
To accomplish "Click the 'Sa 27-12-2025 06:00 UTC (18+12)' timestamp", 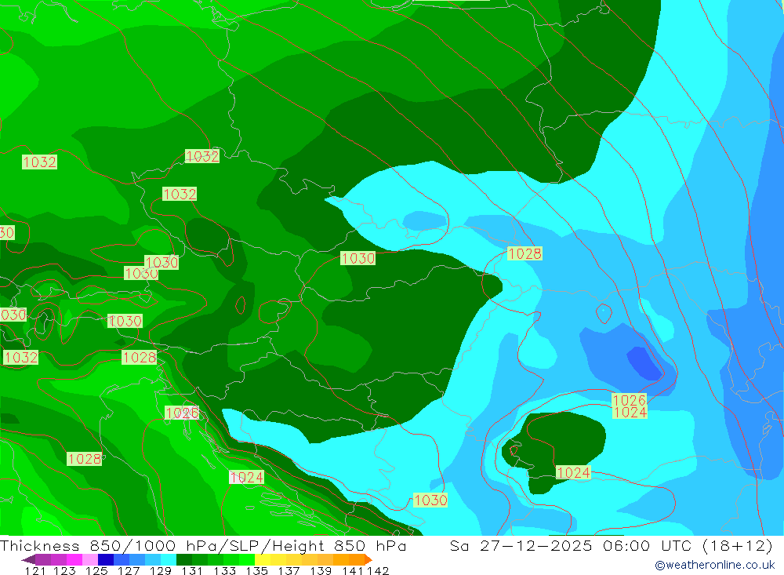I will [611, 545].
